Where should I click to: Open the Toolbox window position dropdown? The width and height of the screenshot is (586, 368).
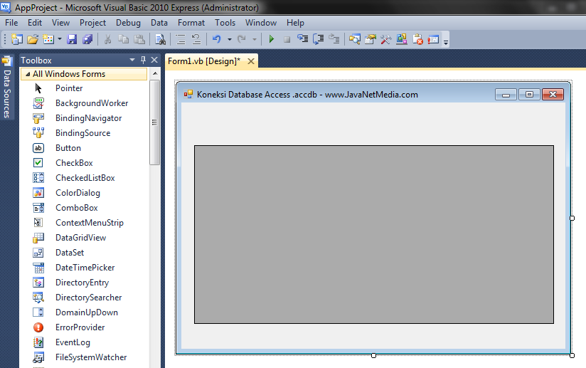pyautogui.click(x=132, y=60)
